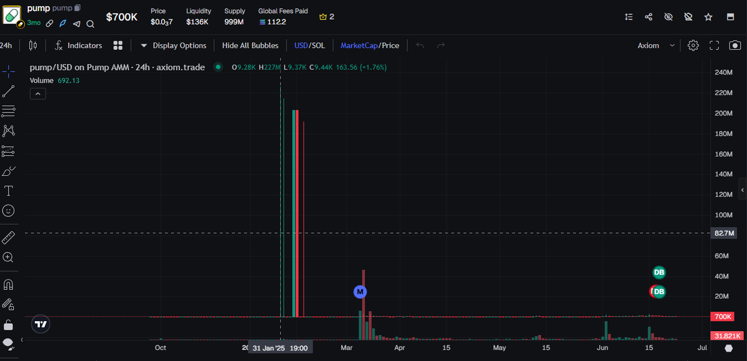Enter fullscreen chart mode
The height and width of the screenshot is (361, 747).
point(715,45)
